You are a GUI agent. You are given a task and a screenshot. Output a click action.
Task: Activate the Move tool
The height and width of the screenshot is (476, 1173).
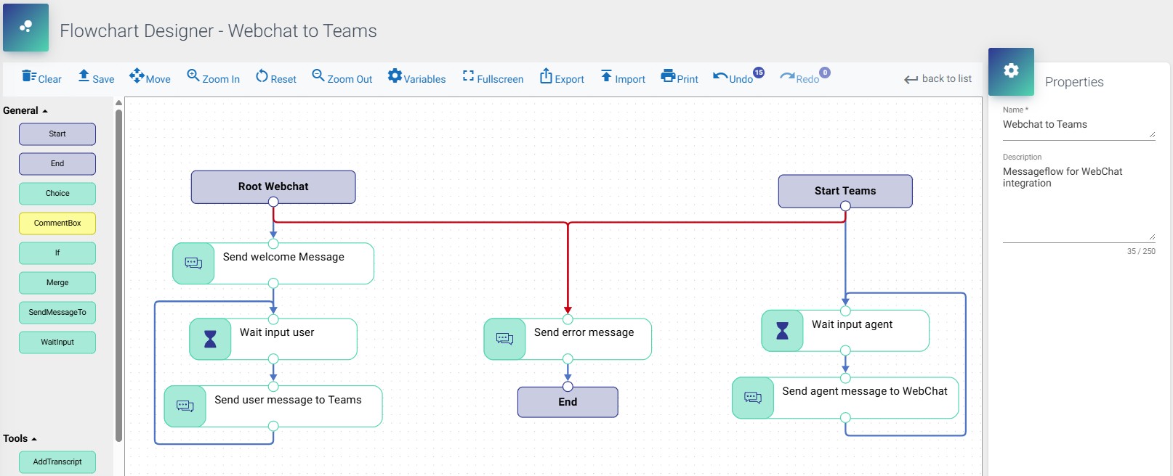(x=150, y=78)
